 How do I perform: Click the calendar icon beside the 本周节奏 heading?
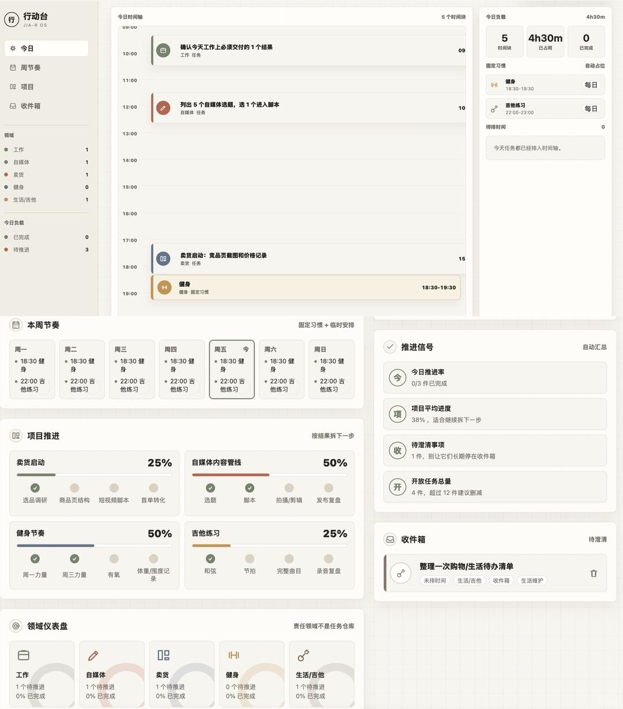coord(16,325)
